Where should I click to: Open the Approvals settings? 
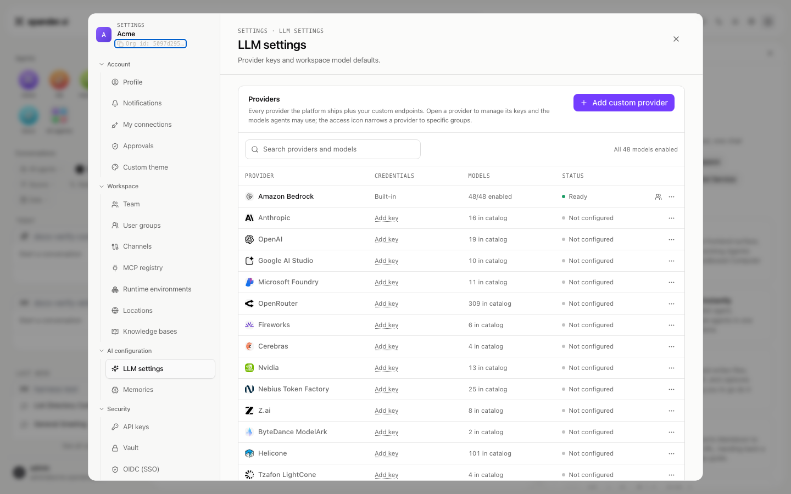[160, 146]
